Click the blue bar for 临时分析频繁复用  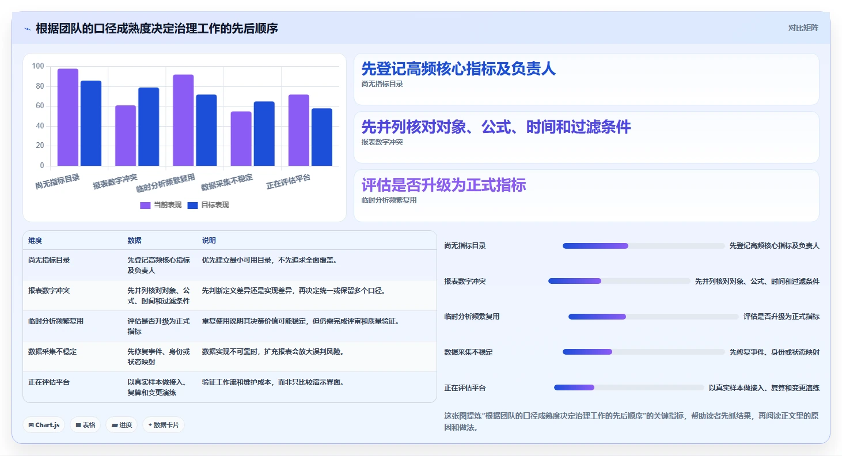pos(206,130)
